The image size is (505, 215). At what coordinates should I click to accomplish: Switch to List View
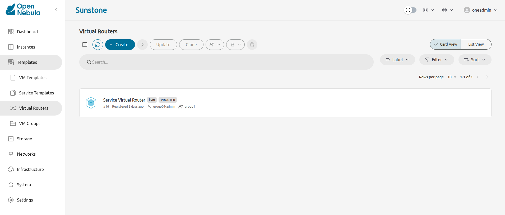[476, 44]
